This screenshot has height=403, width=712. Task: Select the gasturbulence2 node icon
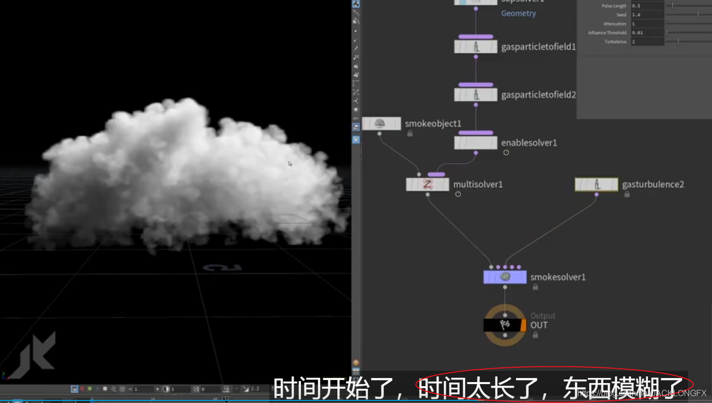pos(596,184)
